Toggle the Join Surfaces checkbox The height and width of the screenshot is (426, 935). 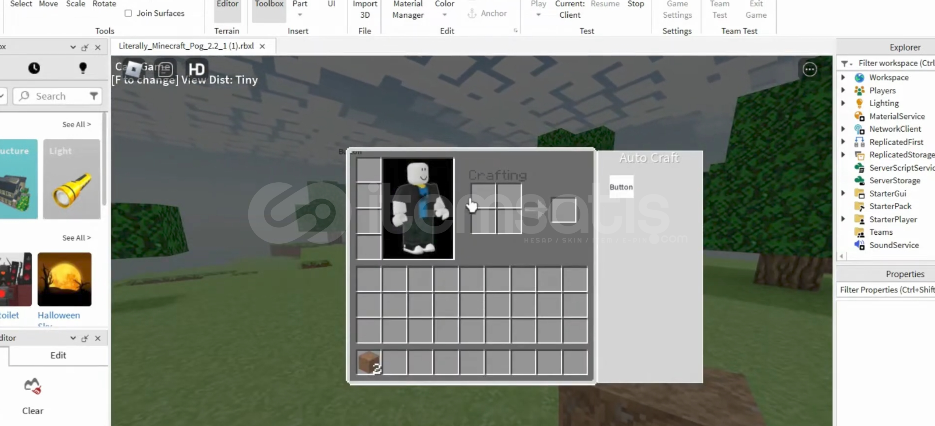tap(128, 13)
